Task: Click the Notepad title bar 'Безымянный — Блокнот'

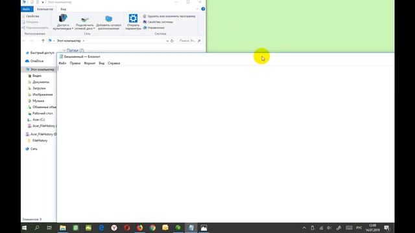Action: coord(82,57)
